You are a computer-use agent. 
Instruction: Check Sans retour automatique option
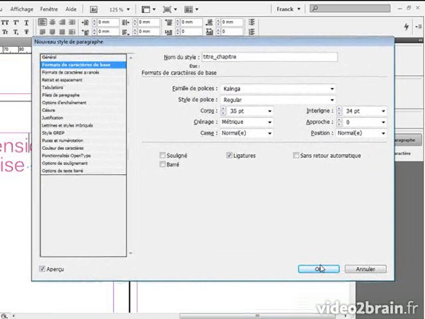296,156
